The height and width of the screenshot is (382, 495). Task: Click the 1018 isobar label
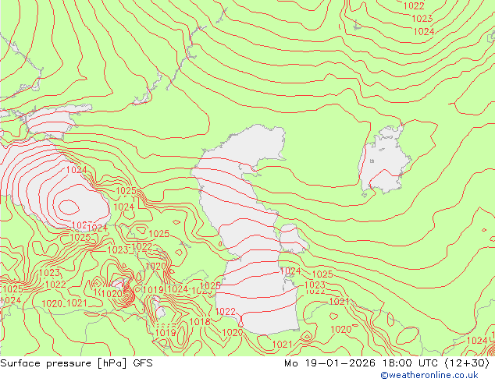(200, 321)
